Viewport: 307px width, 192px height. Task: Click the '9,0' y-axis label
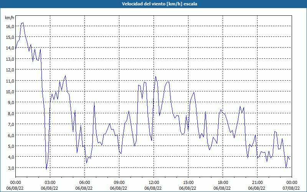coord(11,103)
